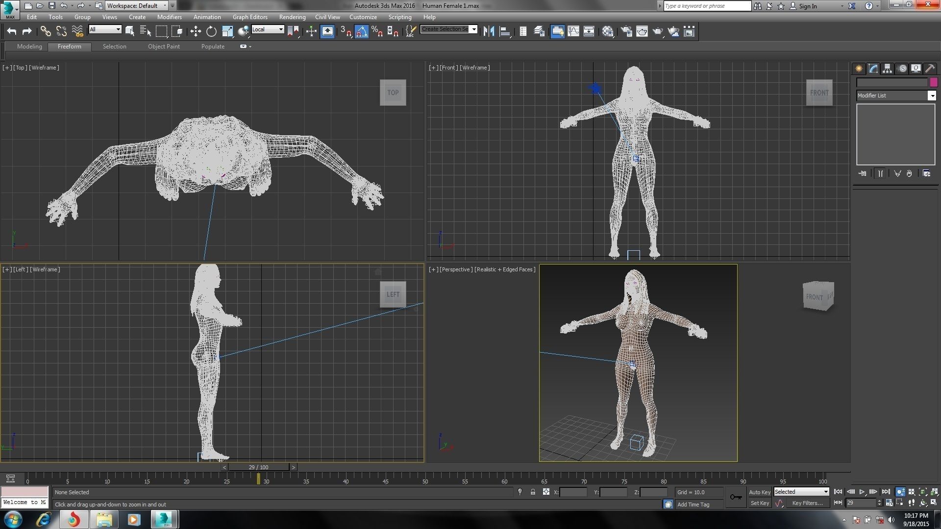Open the Rendering menu
The height and width of the screenshot is (529, 941).
292,17
